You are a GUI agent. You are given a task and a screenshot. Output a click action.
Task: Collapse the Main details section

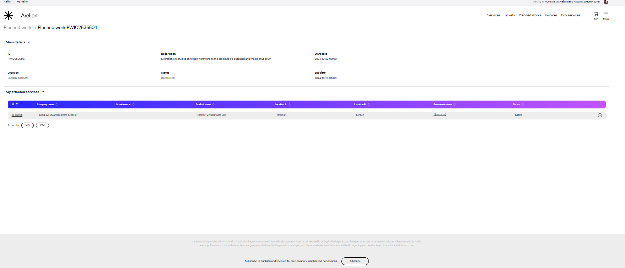coord(29,42)
